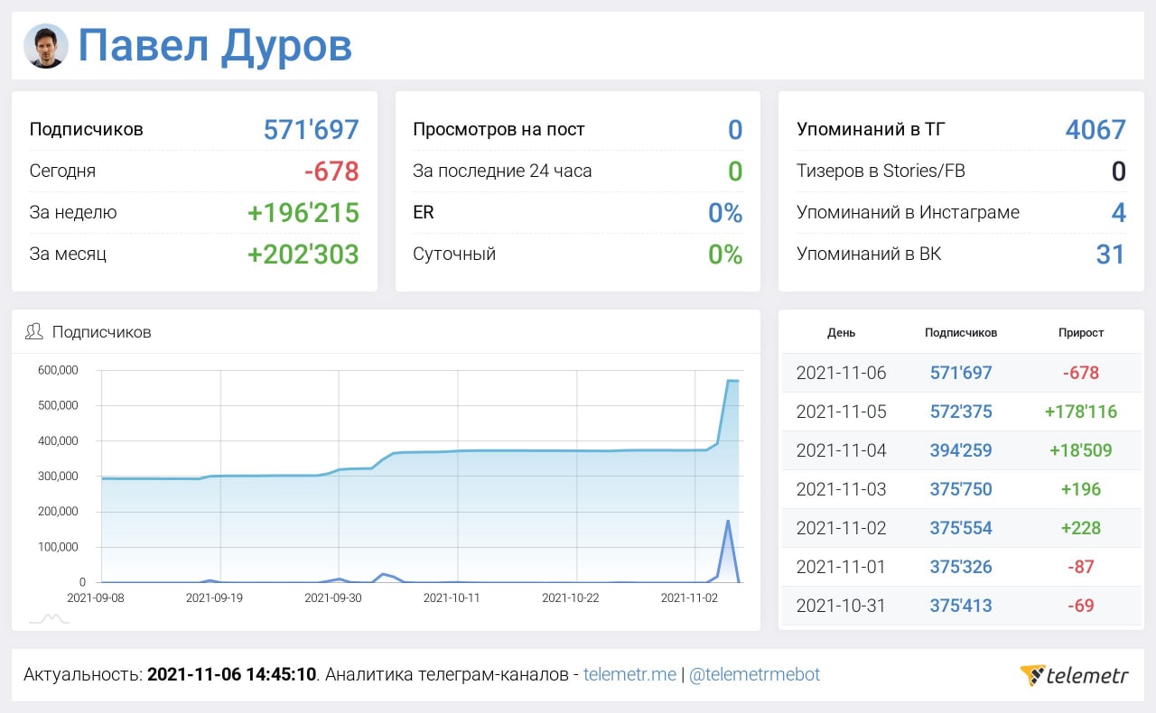Click the 375'413 subscribers cell
The image size is (1156, 713).
click(x=961, y=606)
